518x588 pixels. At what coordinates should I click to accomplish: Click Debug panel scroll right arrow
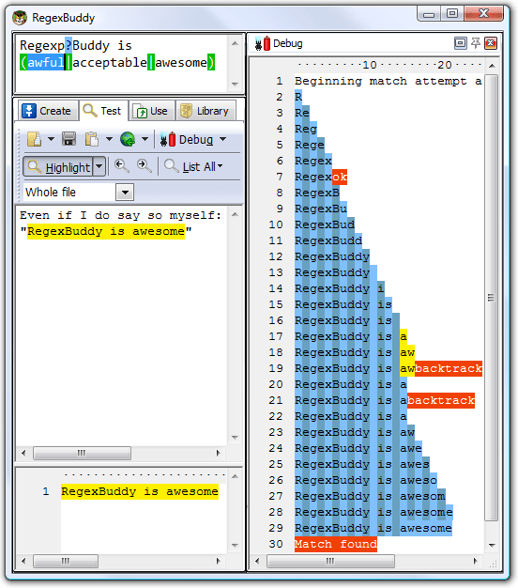475,561
